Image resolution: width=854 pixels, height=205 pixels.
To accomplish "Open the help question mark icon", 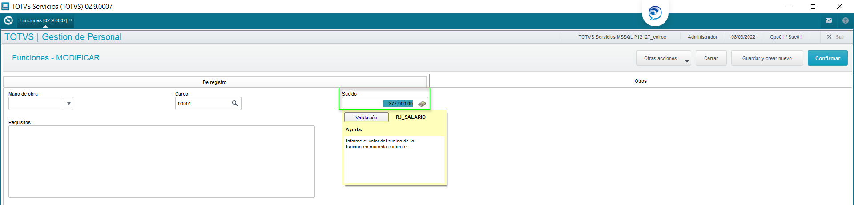I will tap(846, 20).
